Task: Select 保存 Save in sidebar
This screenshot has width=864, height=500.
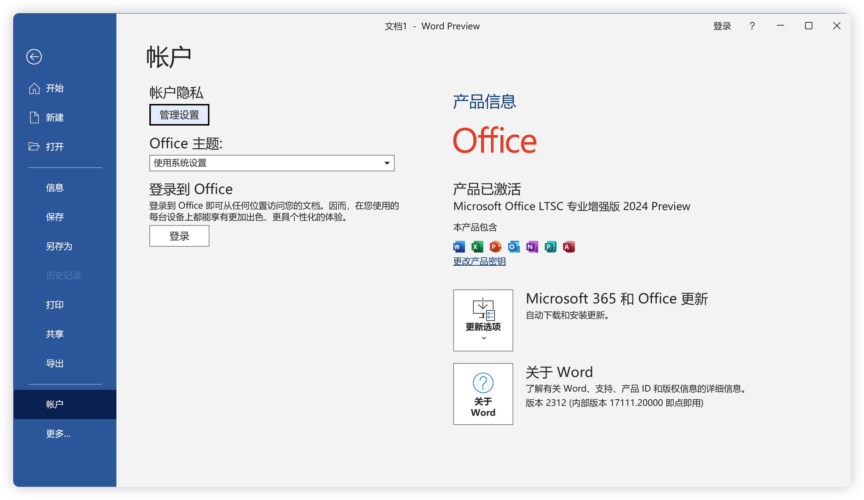Action: (x=65, y=217)
